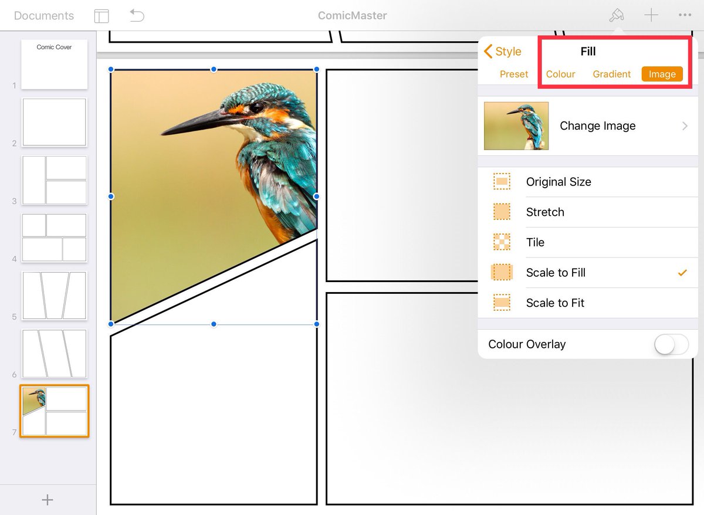Tap the Stretch fill icon

502,212
